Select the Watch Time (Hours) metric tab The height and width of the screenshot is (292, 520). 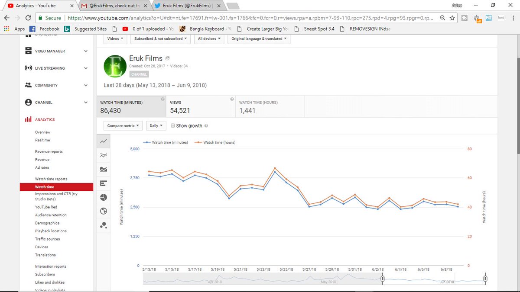pyautogui.click(x=270, y=106)
